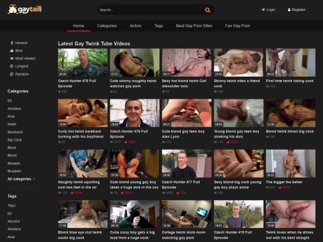
Task: Open the Asian category
Action: 12,124
